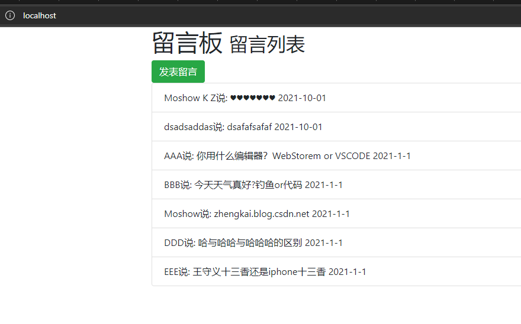Select the AAA message about WebStorem or VSCODE

pyautogui.click(x=336, y=155)
